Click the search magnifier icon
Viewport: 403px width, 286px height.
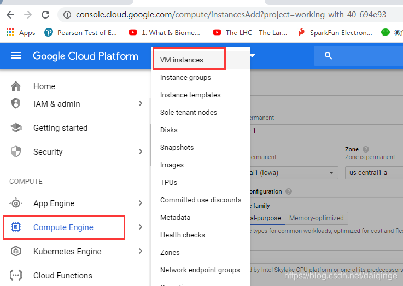click(328, 55)
